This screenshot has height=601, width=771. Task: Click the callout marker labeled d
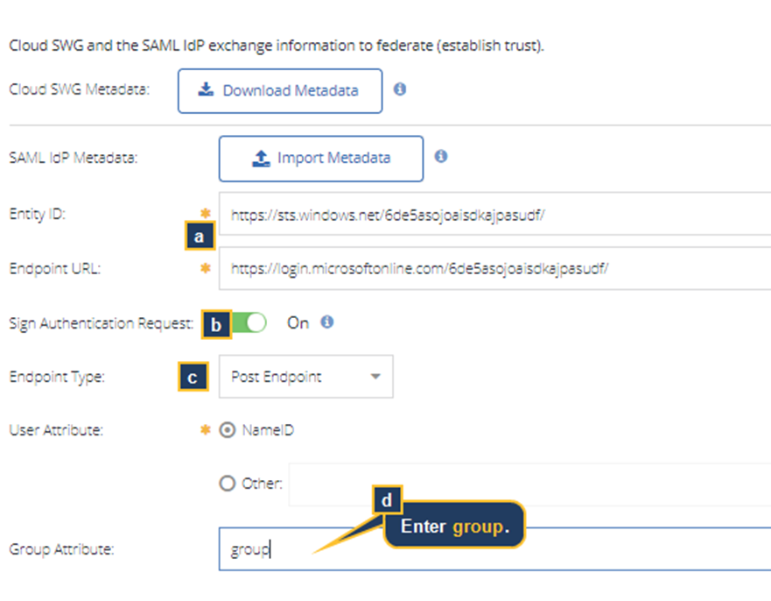[387, 499]
